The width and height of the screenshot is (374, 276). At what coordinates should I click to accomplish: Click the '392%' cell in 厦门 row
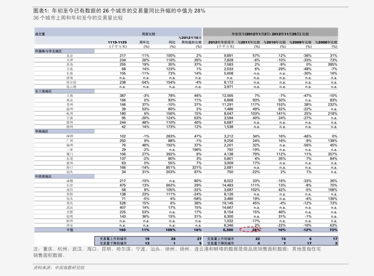170,154
